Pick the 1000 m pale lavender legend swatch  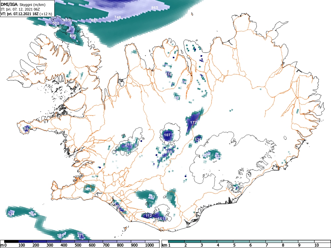coord(152,241)
